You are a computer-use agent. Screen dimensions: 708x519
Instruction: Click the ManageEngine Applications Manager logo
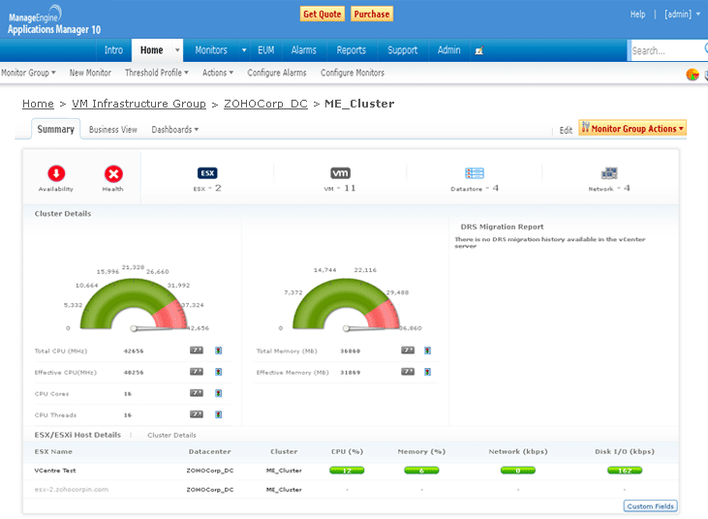click(53, 20)
